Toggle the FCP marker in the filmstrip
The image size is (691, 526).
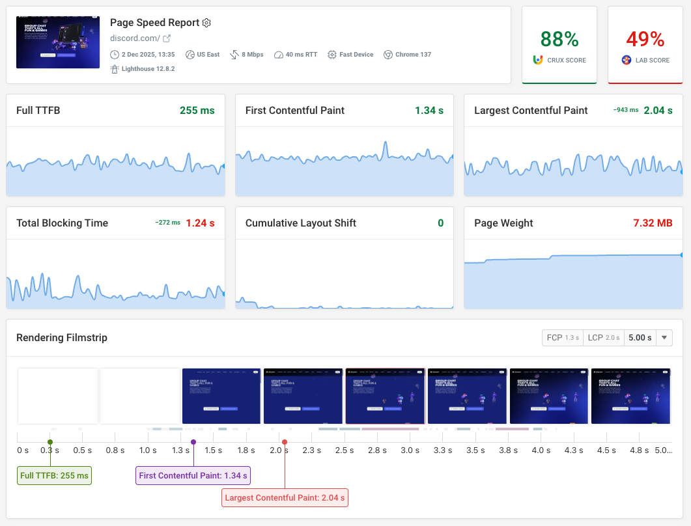tap(562, 337)
